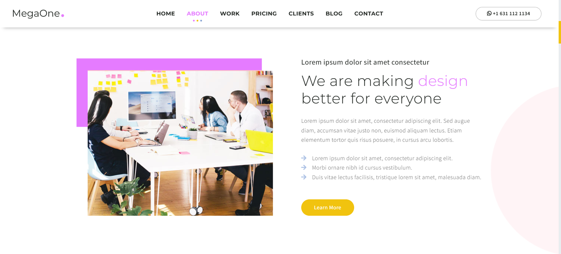This screenshot has width=561, height=254.
Task: Click the phone number +1 631 112 1134 button
Action: 508,13
